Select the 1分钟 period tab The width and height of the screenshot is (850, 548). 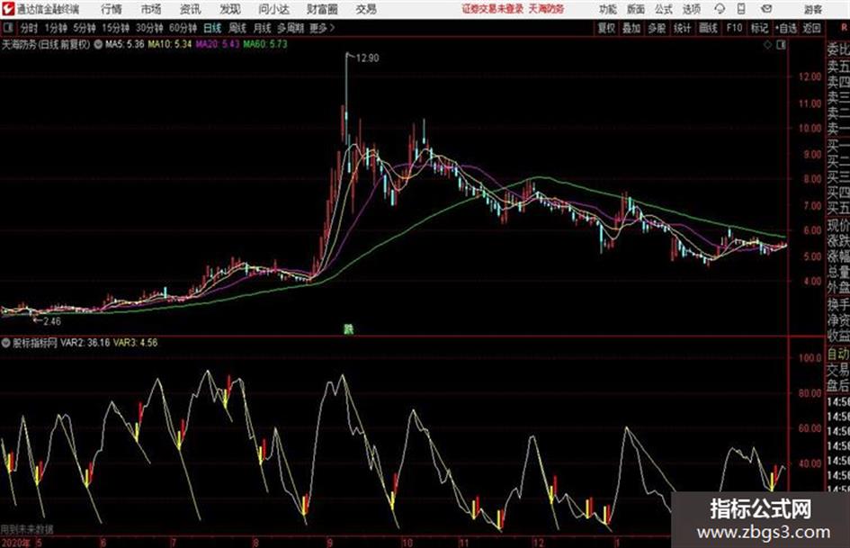[x=55, y=28]
